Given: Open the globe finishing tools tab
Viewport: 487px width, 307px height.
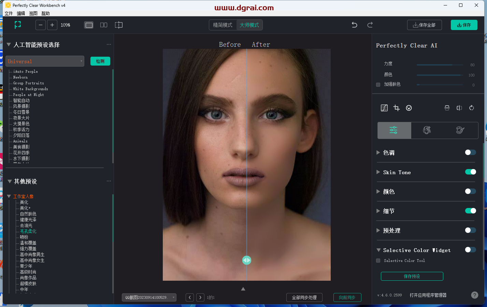Looking at the screenshot, I should (427, 130).
